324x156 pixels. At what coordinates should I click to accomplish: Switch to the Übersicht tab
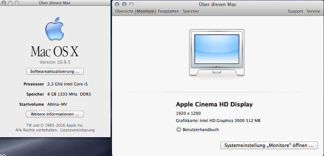124,11
